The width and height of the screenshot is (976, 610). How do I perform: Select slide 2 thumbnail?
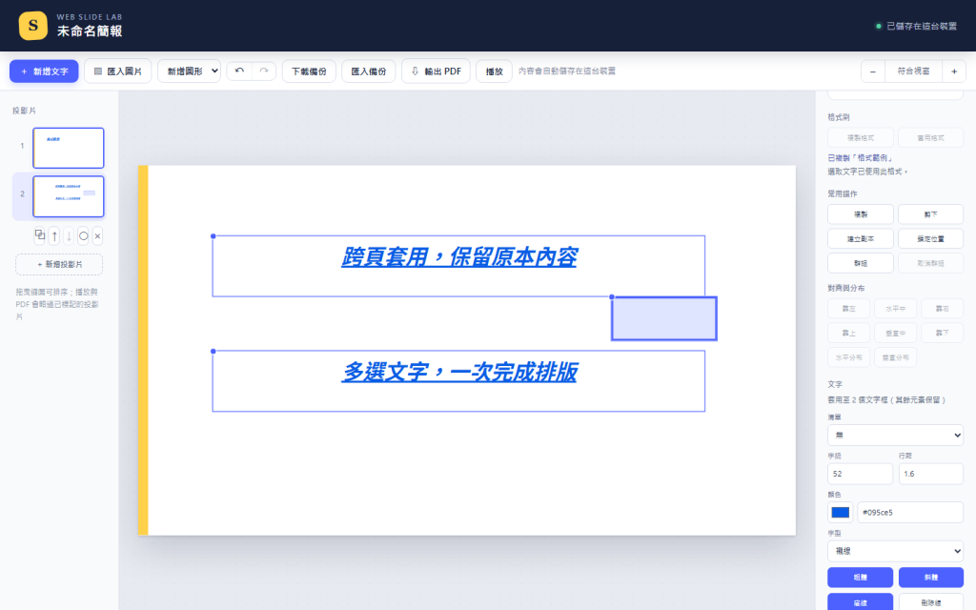pos(69,196)
